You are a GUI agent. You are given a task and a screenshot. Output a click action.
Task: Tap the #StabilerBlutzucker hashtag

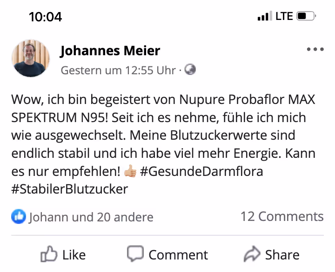pyautogui.click(x=69, y=189)
